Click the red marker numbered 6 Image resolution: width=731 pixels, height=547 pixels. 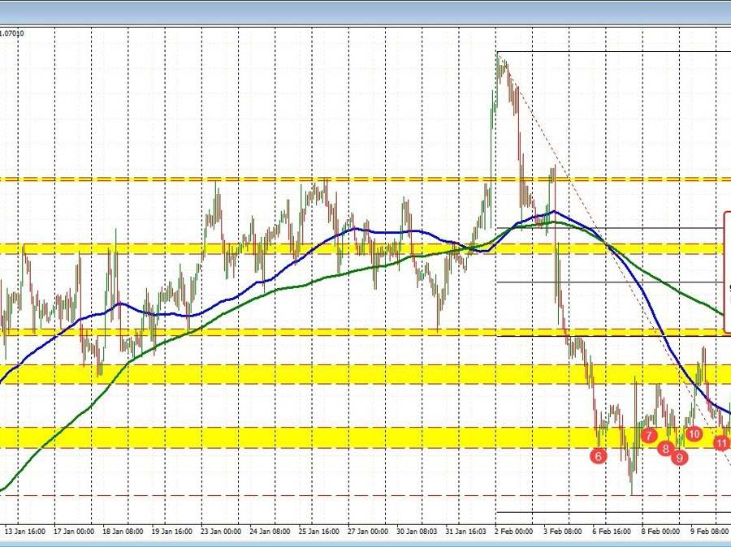pos(599,456)
